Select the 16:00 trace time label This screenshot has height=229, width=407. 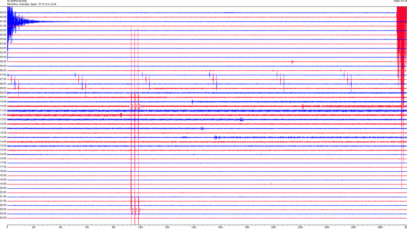pos(3,154)
